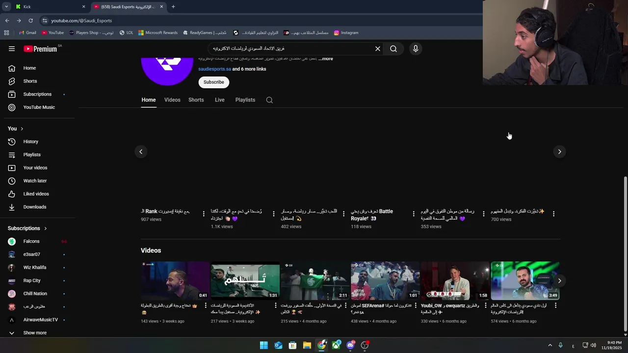
Task: Open Your videos in the sidebar
Action: [37, 168]
